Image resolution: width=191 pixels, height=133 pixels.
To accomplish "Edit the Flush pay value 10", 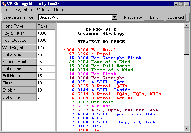I will pyautogui.click(x=46, y=83).
